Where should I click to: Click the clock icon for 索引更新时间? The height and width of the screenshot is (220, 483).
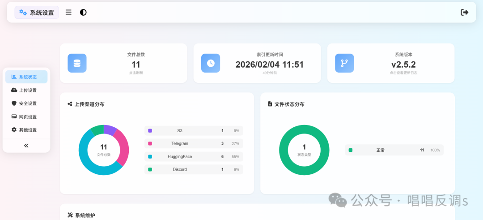(x=211, y=63)
